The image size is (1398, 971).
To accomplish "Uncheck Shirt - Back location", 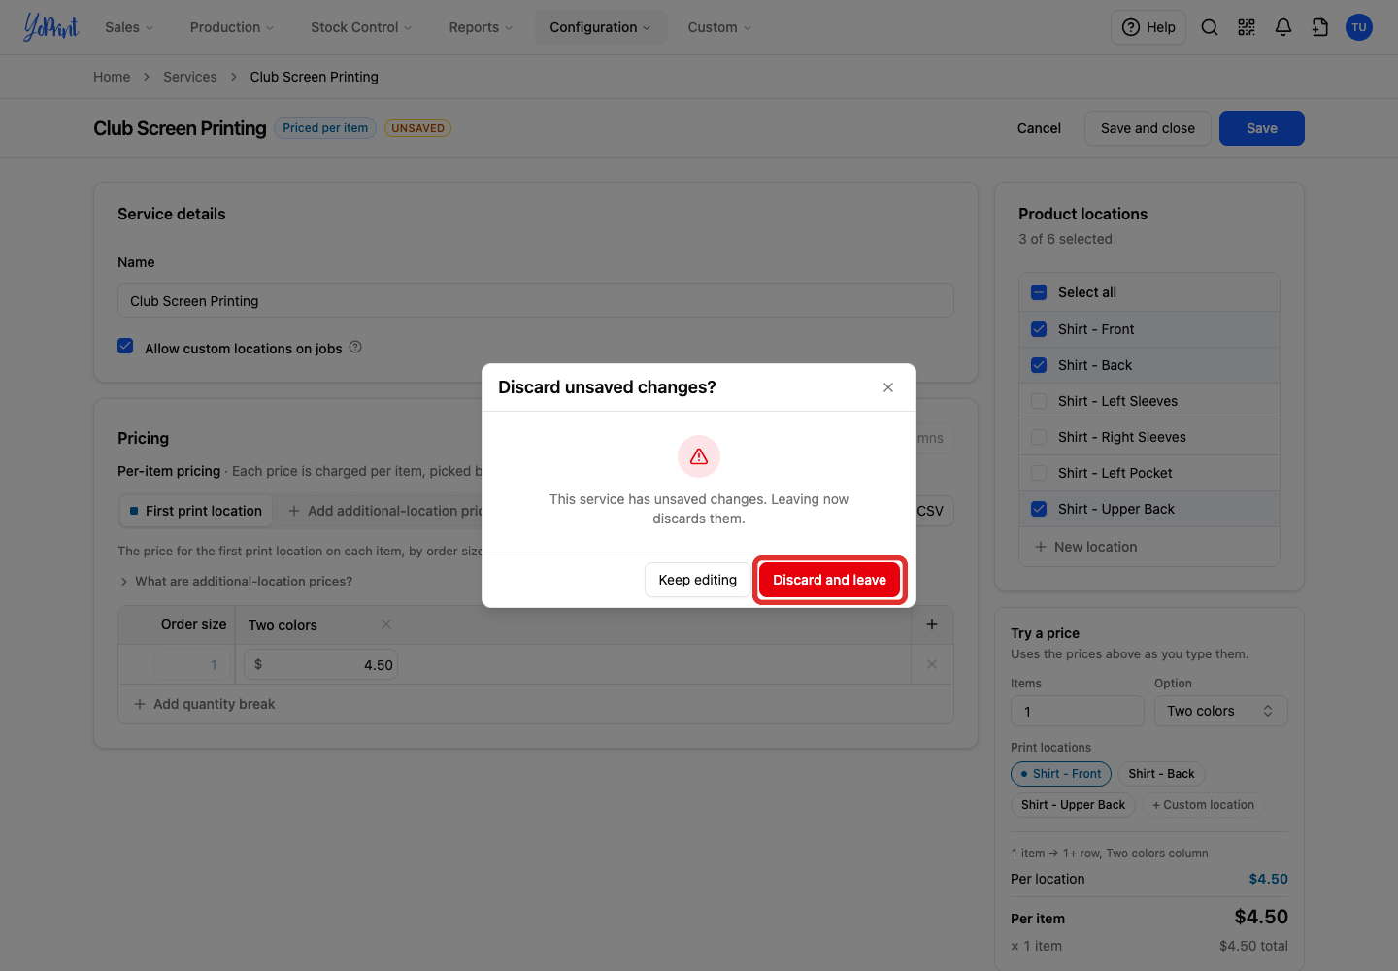I will tap(1039, 365).
